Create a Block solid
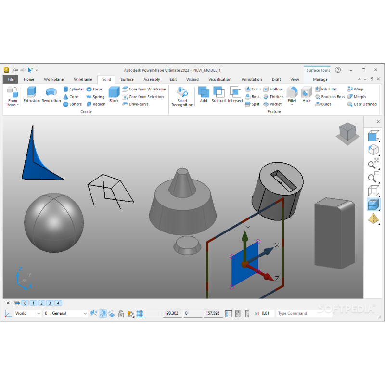 pos(114,94)
